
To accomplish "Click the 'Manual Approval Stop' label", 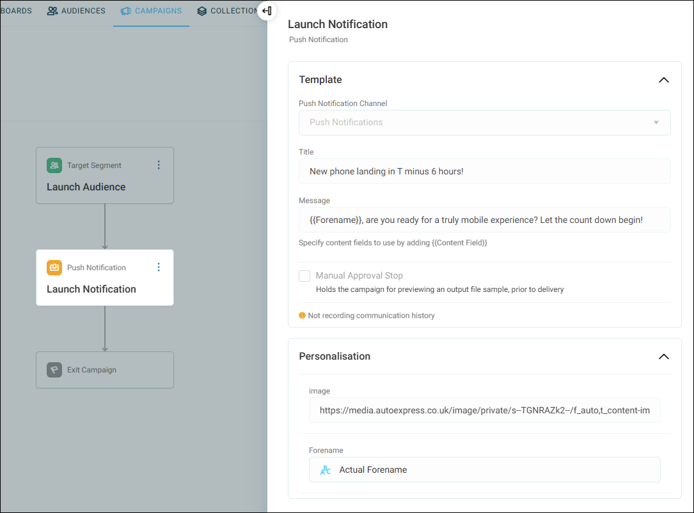I will pos(359,275).
